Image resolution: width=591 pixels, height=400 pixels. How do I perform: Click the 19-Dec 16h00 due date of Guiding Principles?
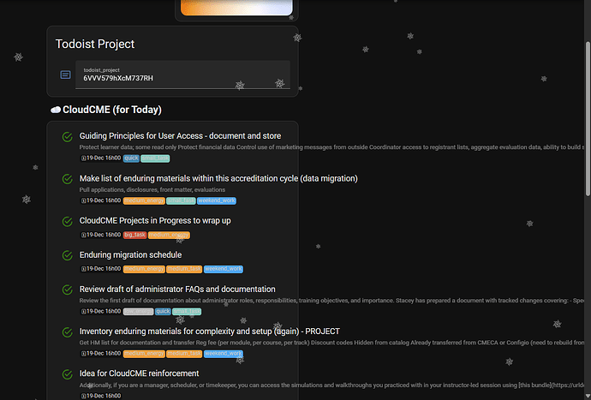pyautogui.click(x=101, y=158)
